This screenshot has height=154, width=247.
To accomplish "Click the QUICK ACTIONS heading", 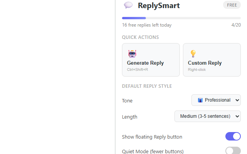I will click(x=140, y=37).
